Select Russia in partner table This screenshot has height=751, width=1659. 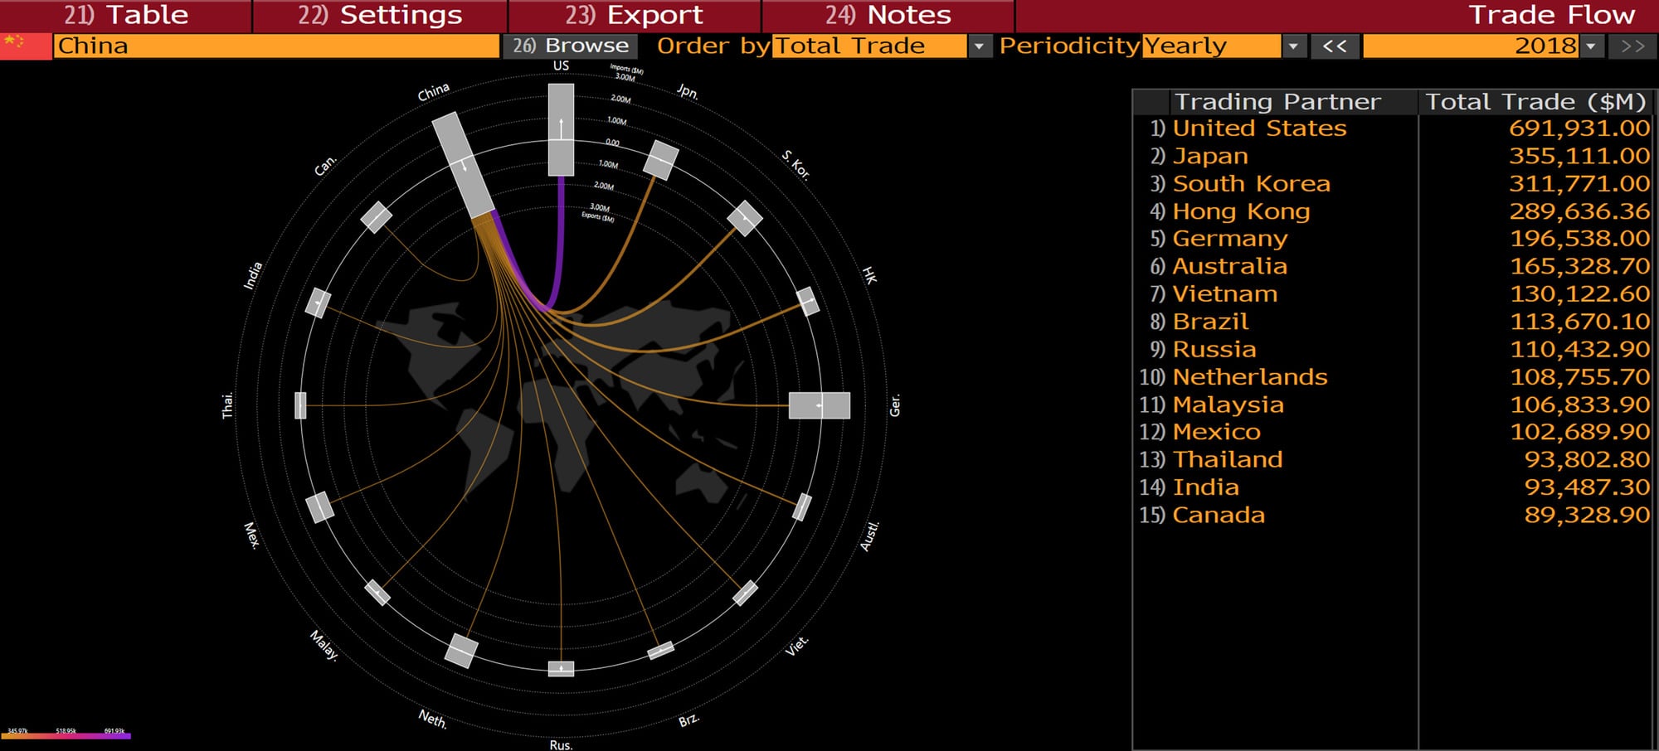click(x=1214, y=349)
